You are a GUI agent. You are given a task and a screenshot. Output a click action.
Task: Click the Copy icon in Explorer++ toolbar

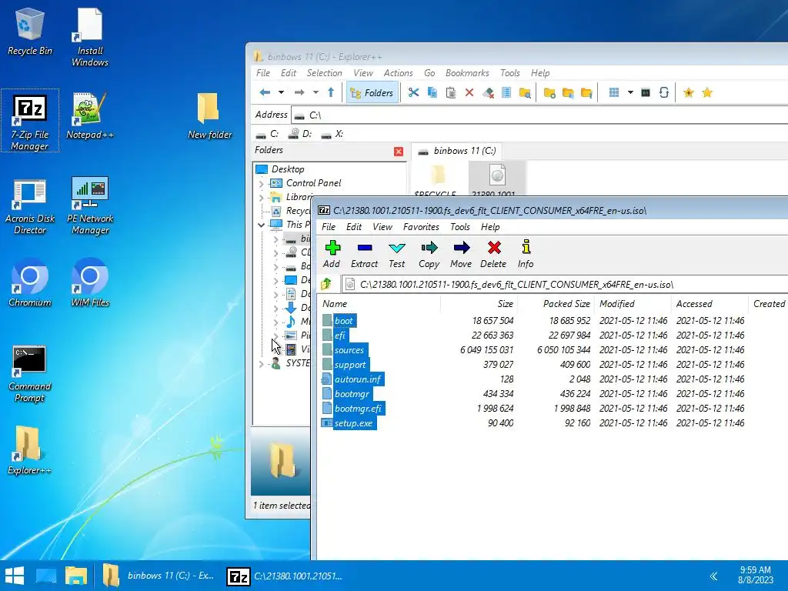coord(432,92)
